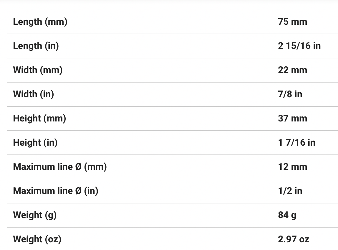Viewport: 338px width, 250px height.
Task: Click the "Maximum line Ø (mm)" label
Action: [x=60, y=167]
